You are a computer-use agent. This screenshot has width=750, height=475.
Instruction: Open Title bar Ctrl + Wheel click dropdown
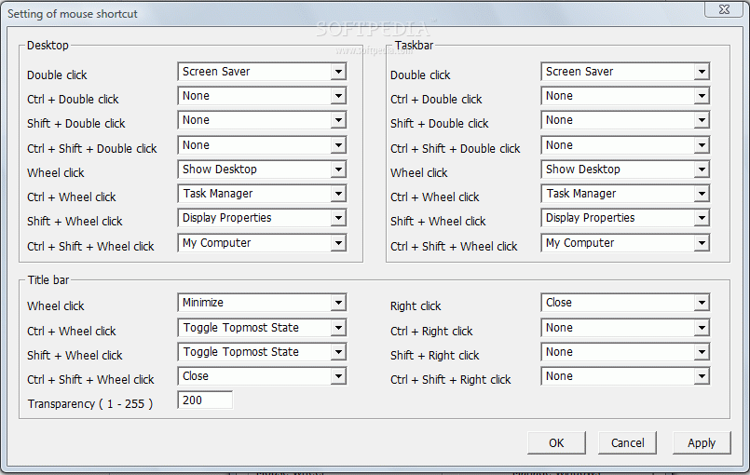point(262,328)
